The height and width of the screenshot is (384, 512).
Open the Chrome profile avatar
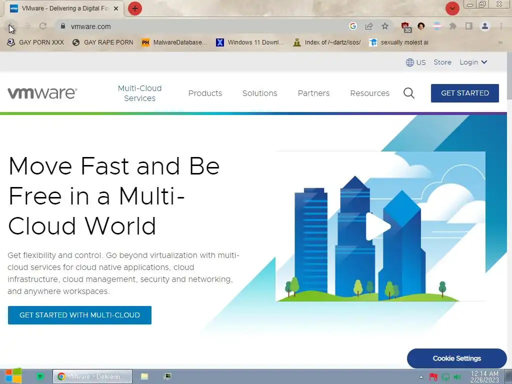pos(485,26)
